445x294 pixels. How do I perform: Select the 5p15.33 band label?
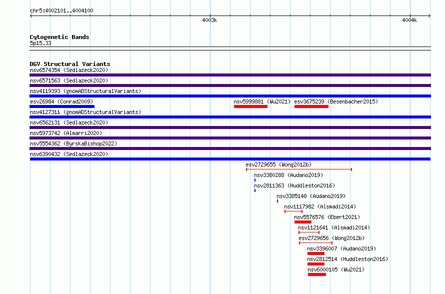(40, 43)
